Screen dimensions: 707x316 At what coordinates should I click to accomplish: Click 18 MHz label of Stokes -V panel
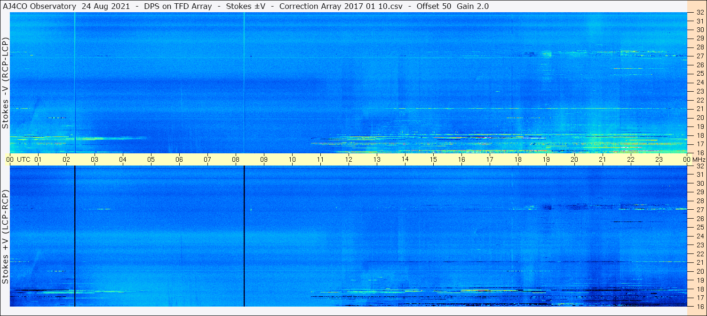click(699, 135)
